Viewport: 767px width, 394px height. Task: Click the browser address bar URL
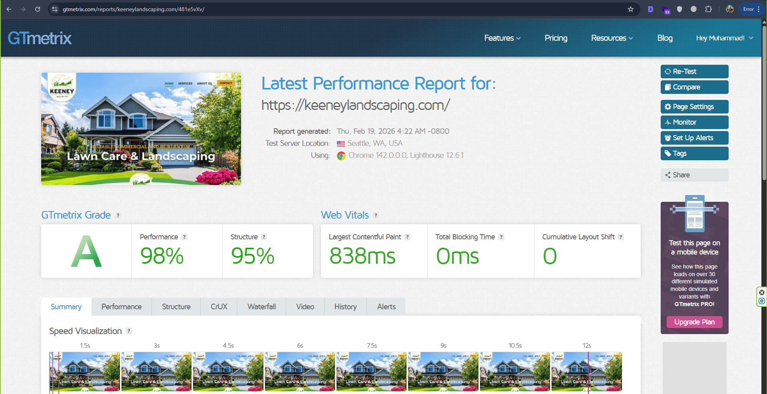coord(133,9)
